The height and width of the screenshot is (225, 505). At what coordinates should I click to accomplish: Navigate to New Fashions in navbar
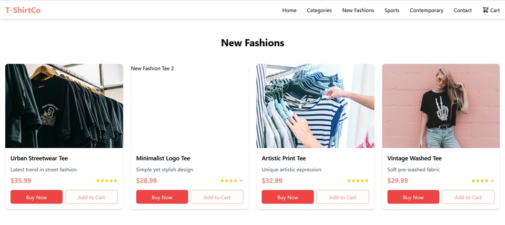click(x=358, y=11)
